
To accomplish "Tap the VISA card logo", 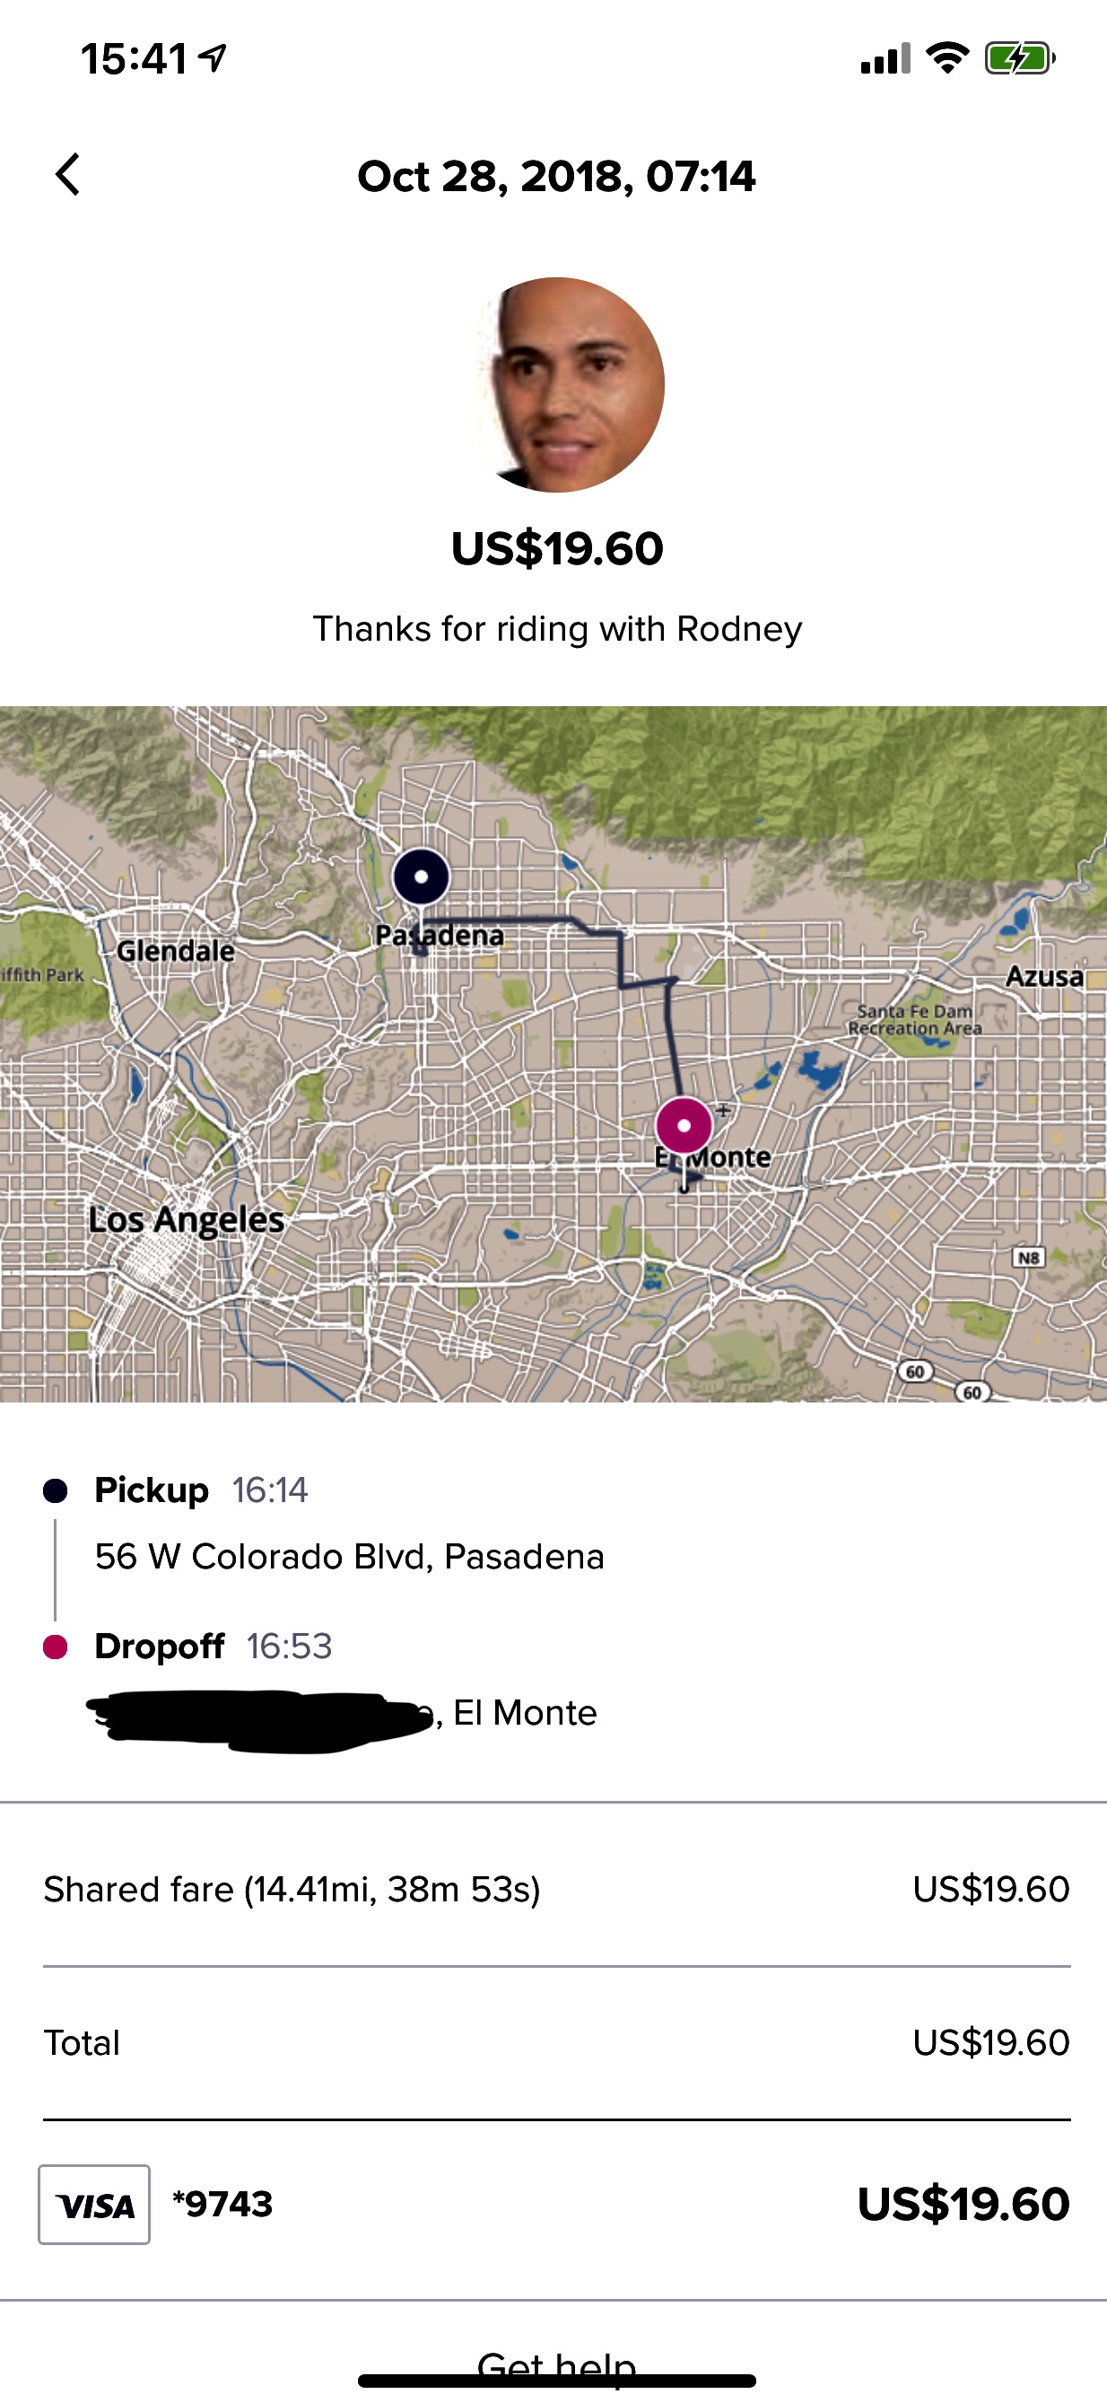I will tap(94, 2205).
